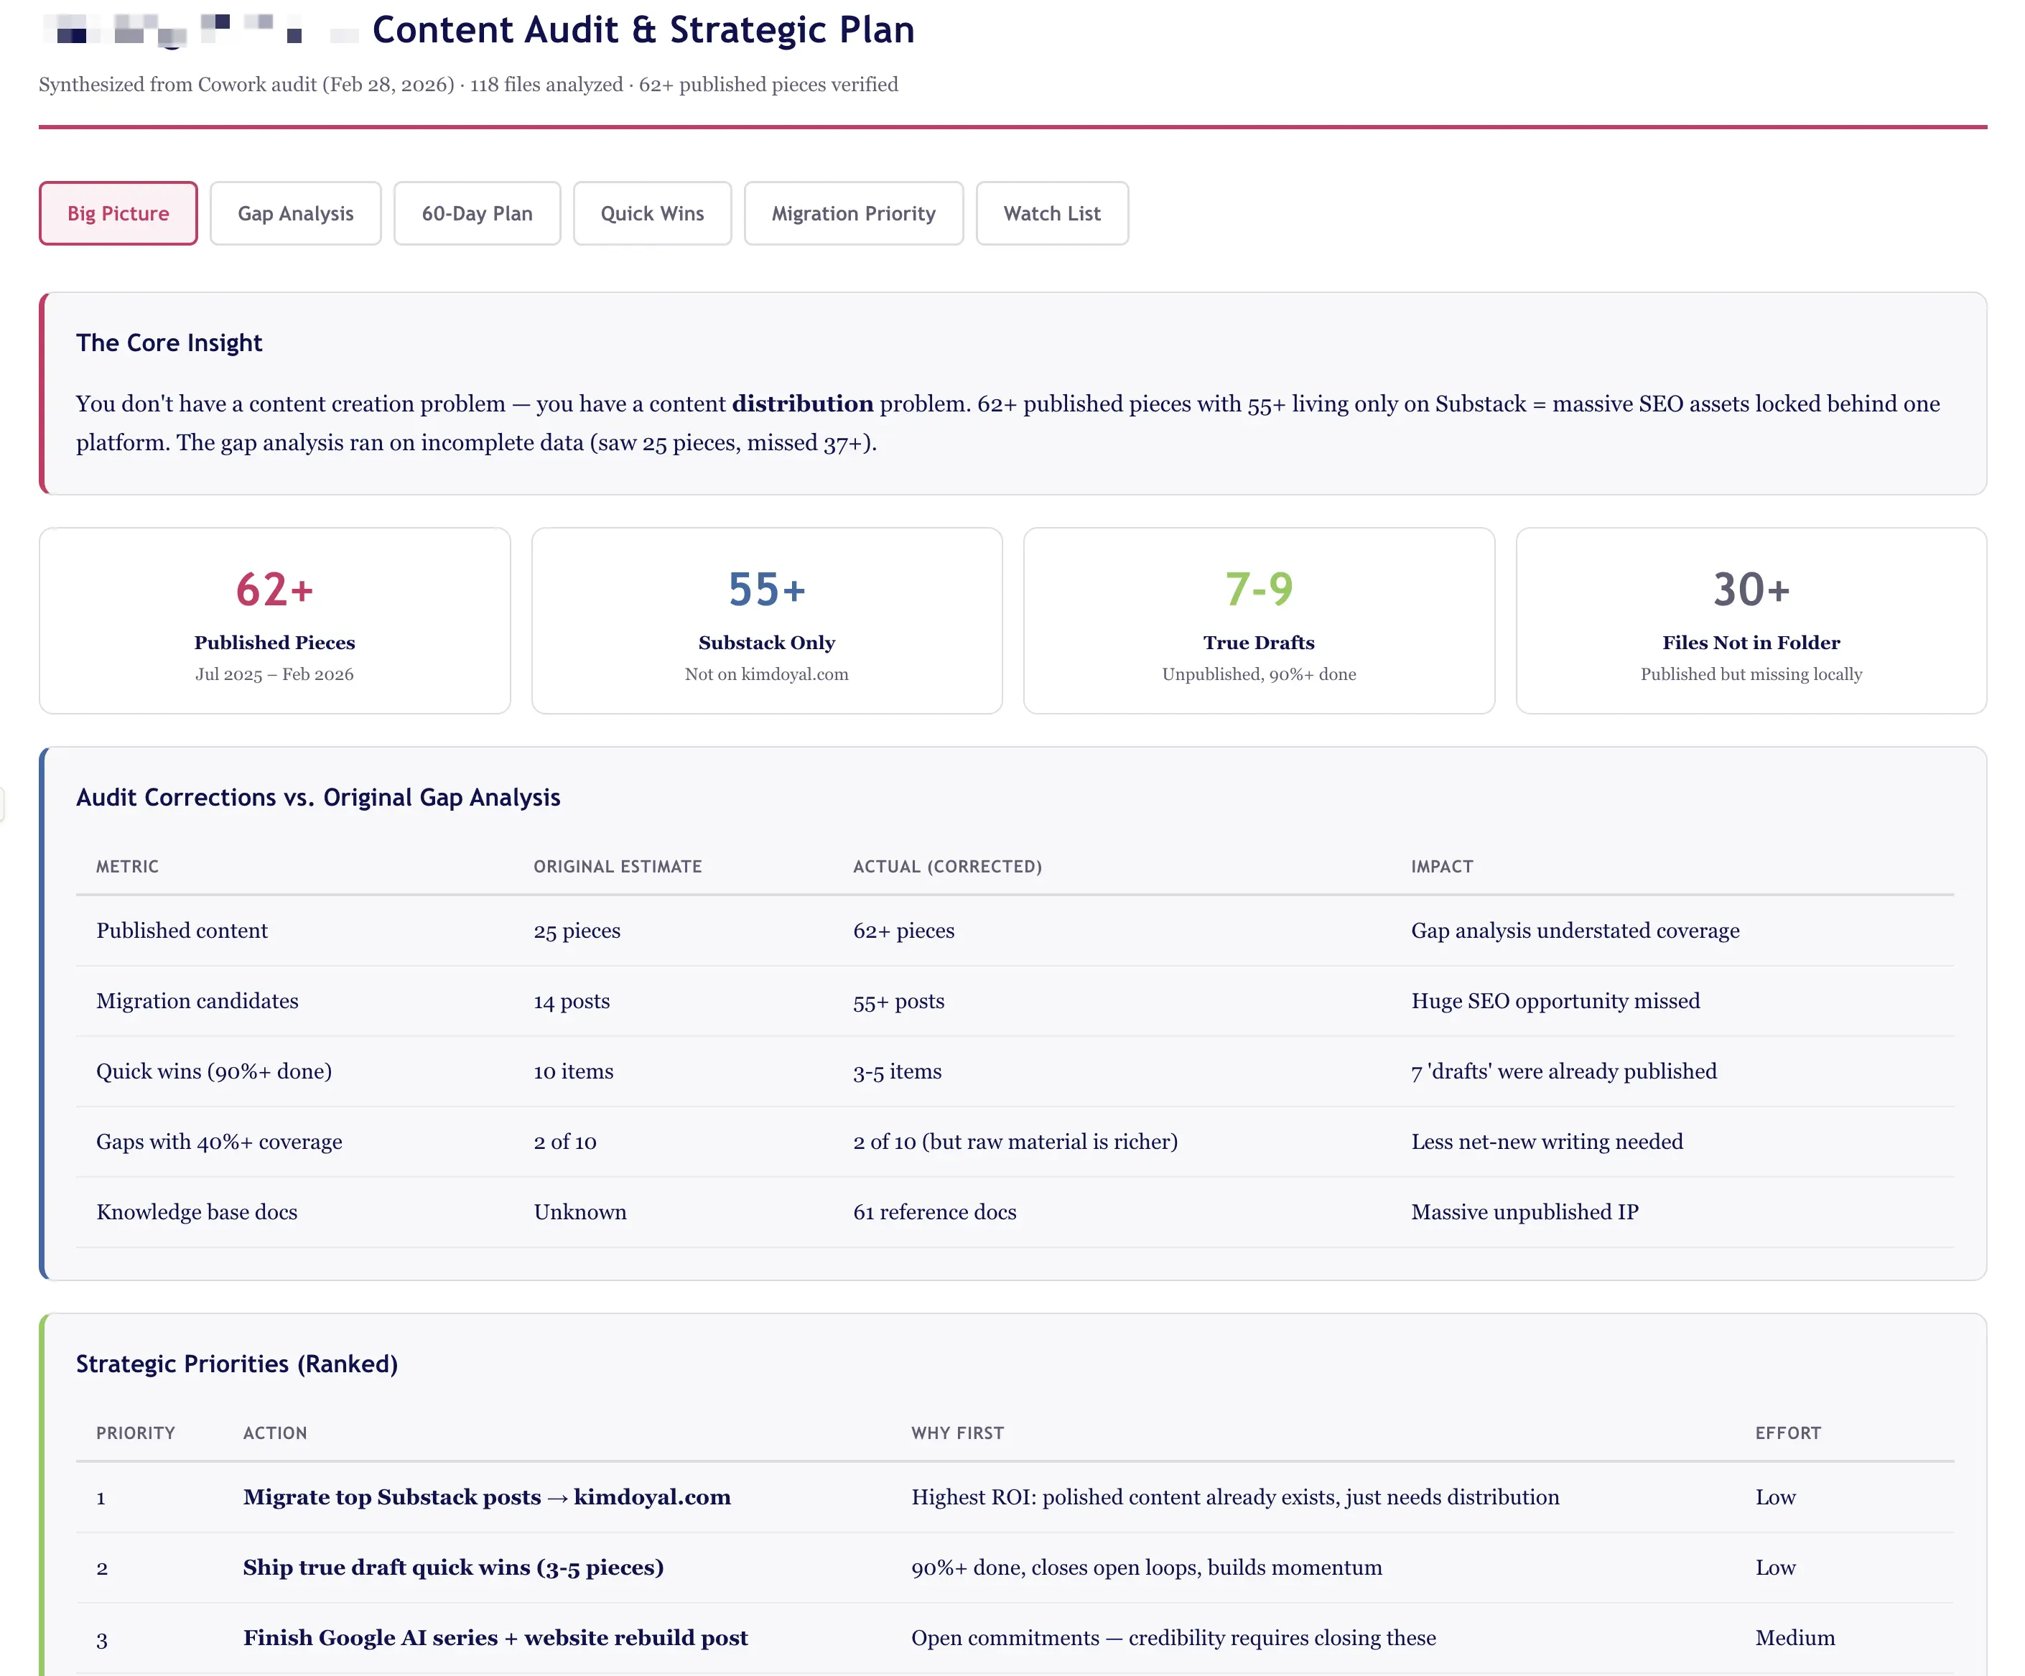Image resolution: width=2025 pixels, height=1676 pixels.
Task: Click The Core Insight heading
Action: [x=169, y=343]
